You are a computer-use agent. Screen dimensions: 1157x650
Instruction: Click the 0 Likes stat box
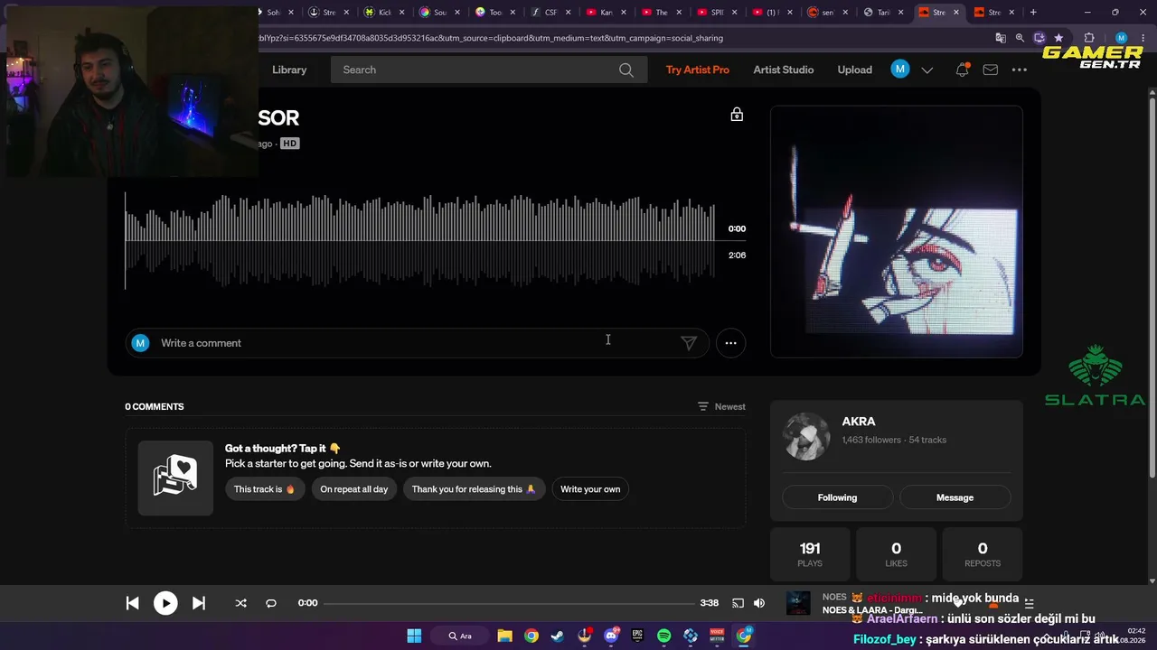coord(896,554)
